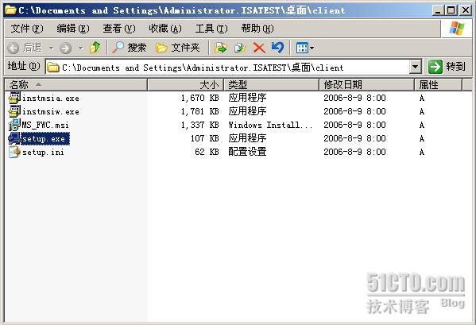The width and height of the screenshot is (476, 325).
Task: Click the Back (后退) navigation button
Action: (x=25, y=48)
